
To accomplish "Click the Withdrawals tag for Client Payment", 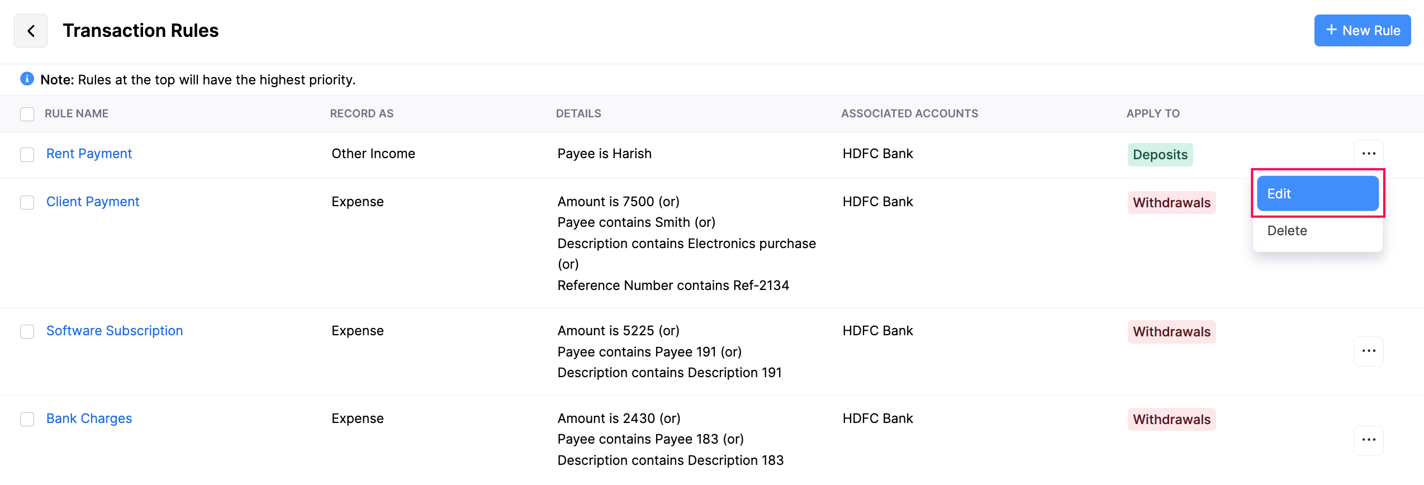I will 1171,203.
